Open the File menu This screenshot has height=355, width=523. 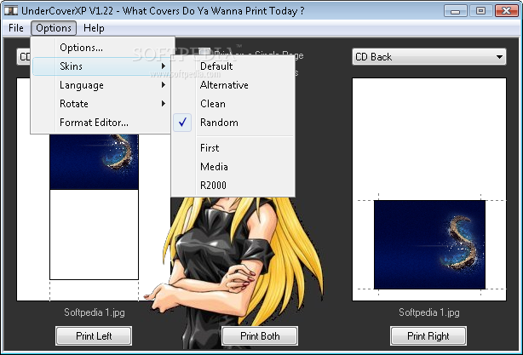point(16,28)
